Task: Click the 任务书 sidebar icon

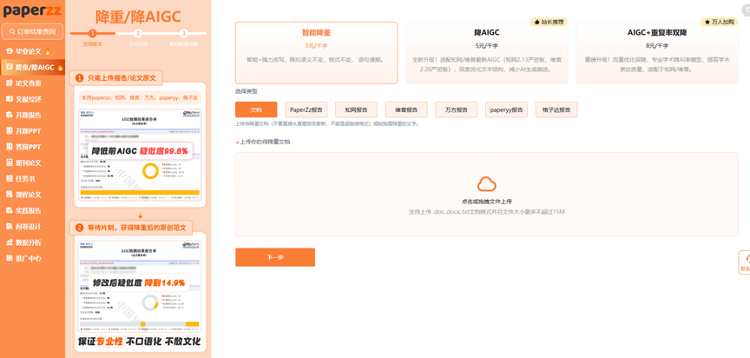Action: click(x=9, y=178)
